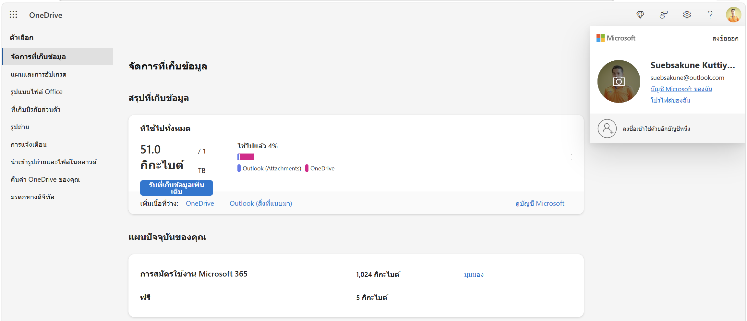Viewport: 747px width, 321px height.
Task: Click มุมมอง link for Microsoft 365
Action: [474, 275]
